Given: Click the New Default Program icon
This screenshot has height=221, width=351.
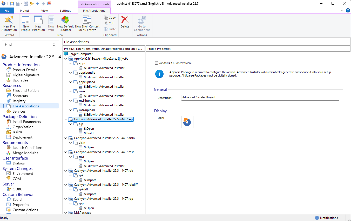Looking at the screenshot, I should 65,23.
